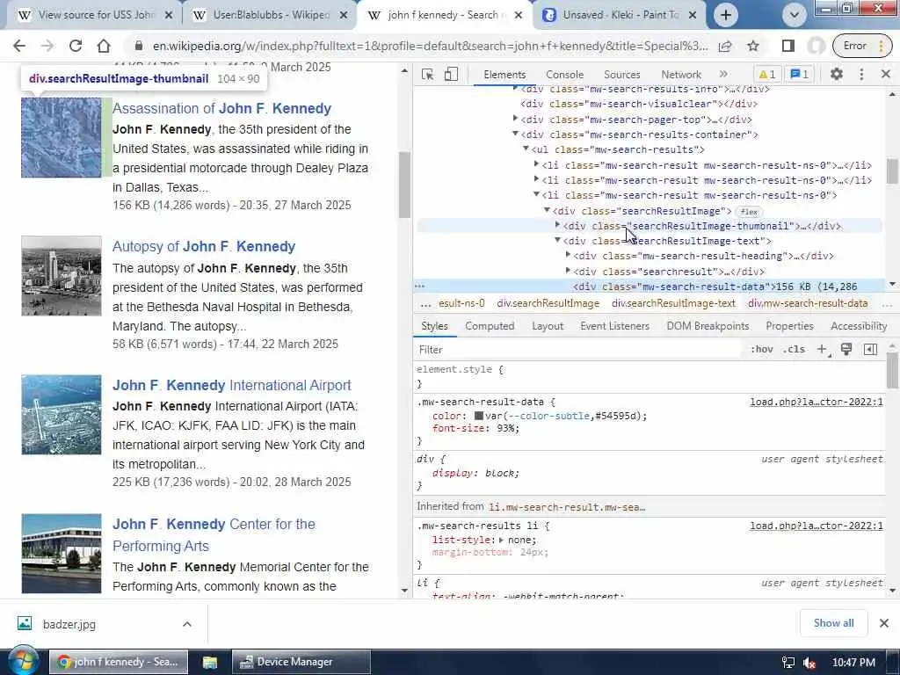
Task: Open the tab search dropdown
Action: [795, 15]
